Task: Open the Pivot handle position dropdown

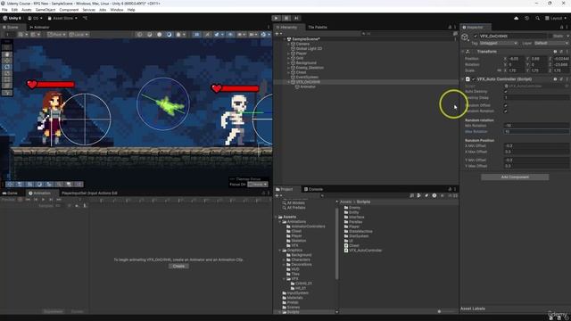Action: click(x=56, y=35)
